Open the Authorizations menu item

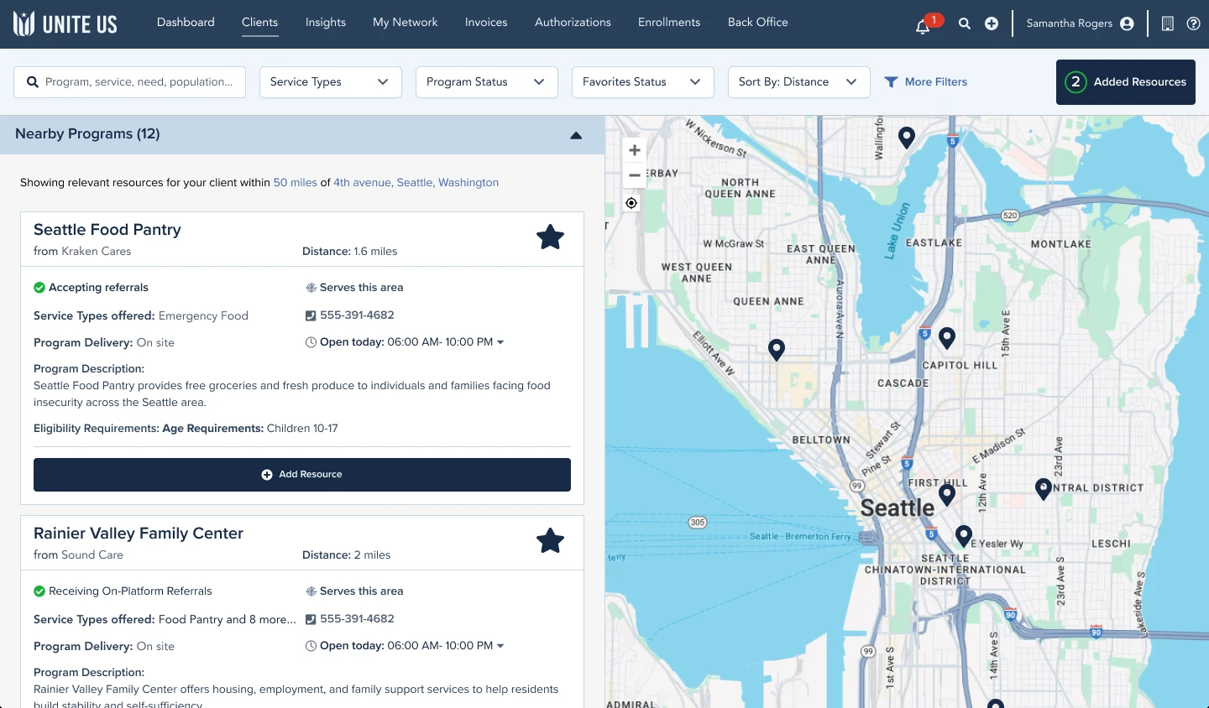(573, 23)
